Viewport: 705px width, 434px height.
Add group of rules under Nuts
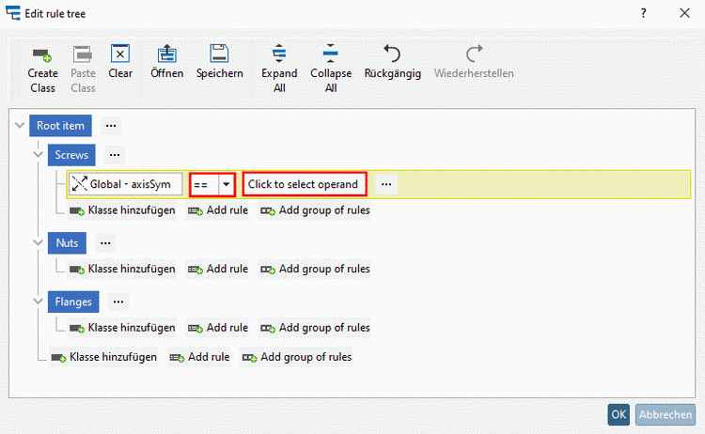315,269
